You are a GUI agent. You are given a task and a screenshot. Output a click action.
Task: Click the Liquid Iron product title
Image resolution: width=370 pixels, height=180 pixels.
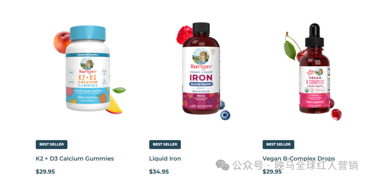click(165, 158)
